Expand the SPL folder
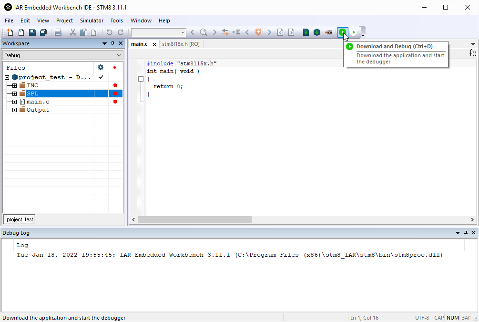This screenshot has width=479, height=322. pos(14,93)
